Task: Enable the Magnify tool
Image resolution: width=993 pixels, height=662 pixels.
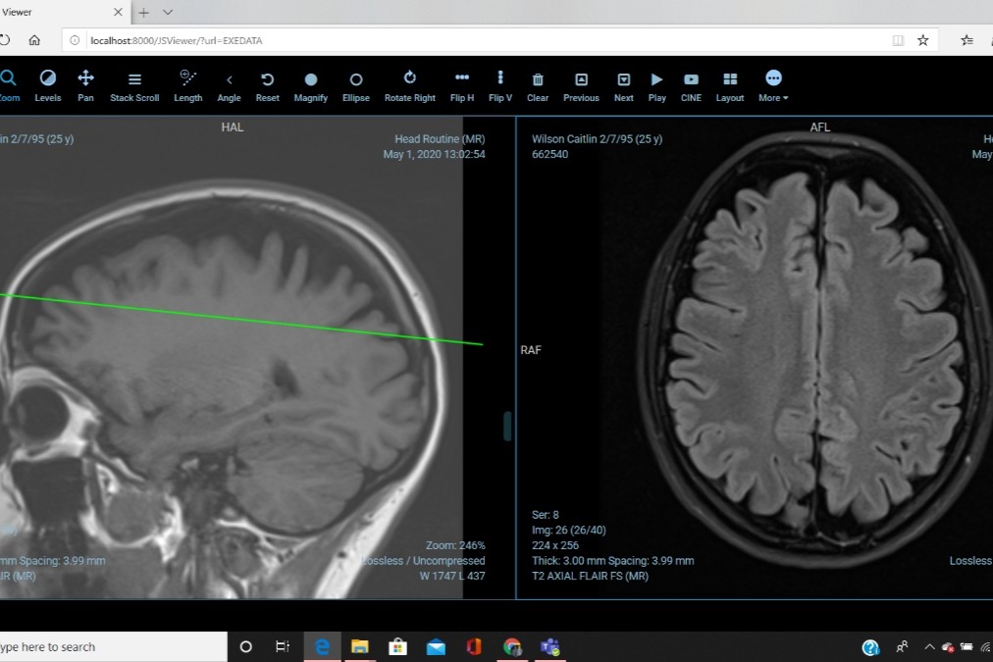Action: click(x=310, y=85)
